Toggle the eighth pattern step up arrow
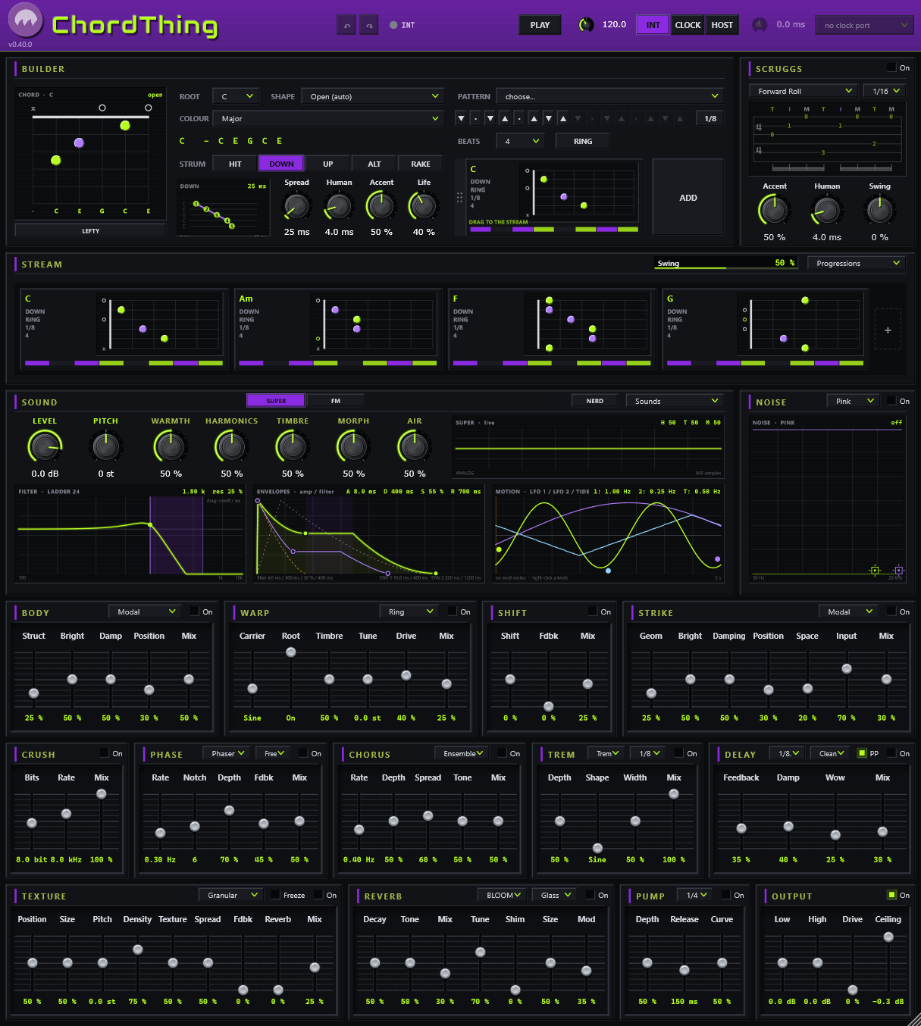This screenshot has width=921, height=1026. click(563, 119)
